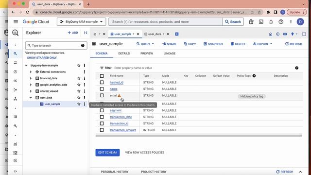The image size is (311, 175).
Task: Open the Google Cloud navigation hamburger menu
Action: (16, 21)
